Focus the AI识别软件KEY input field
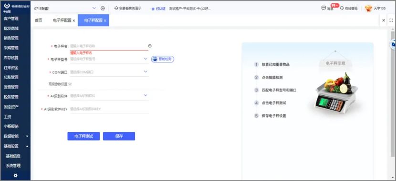This screenshot has height=181, width=396. [109, 109]
